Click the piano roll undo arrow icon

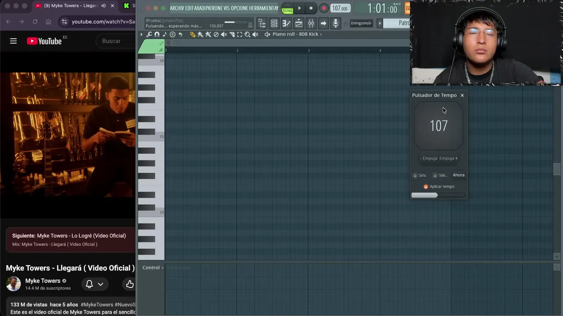coord(180,34)
